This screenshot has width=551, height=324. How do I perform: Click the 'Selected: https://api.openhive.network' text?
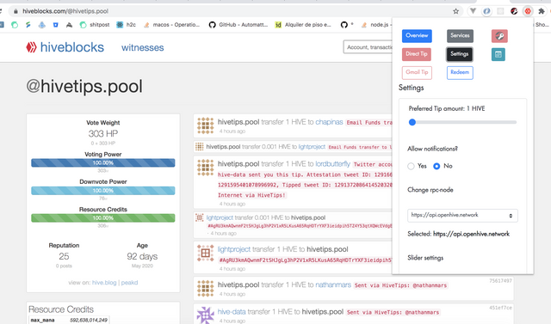click(x=458, y=234)
